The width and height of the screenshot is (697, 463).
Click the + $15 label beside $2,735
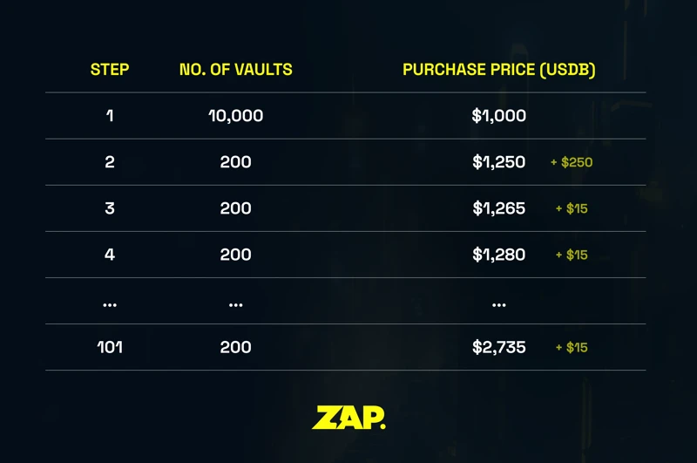(572, 347)
